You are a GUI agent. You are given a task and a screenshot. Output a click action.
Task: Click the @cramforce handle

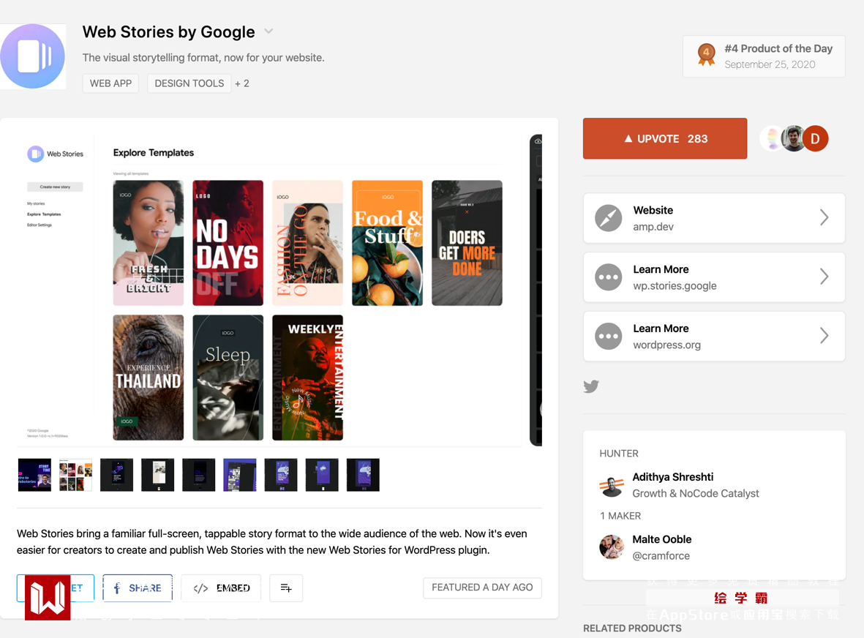661,556
